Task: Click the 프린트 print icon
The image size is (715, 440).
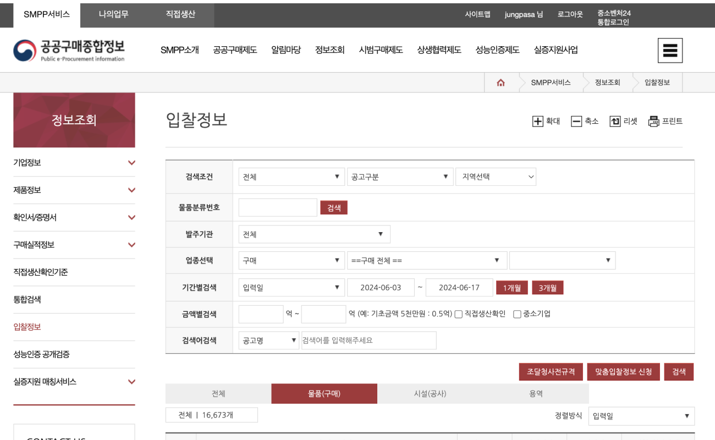Action: [653, 121]
